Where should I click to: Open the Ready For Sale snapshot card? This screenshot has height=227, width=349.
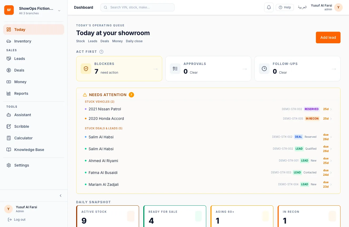click(x=175, y=216)
